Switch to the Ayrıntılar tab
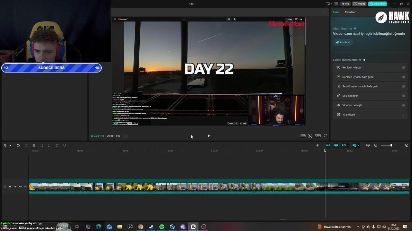The image size is (412, 231). click(350, 12)
